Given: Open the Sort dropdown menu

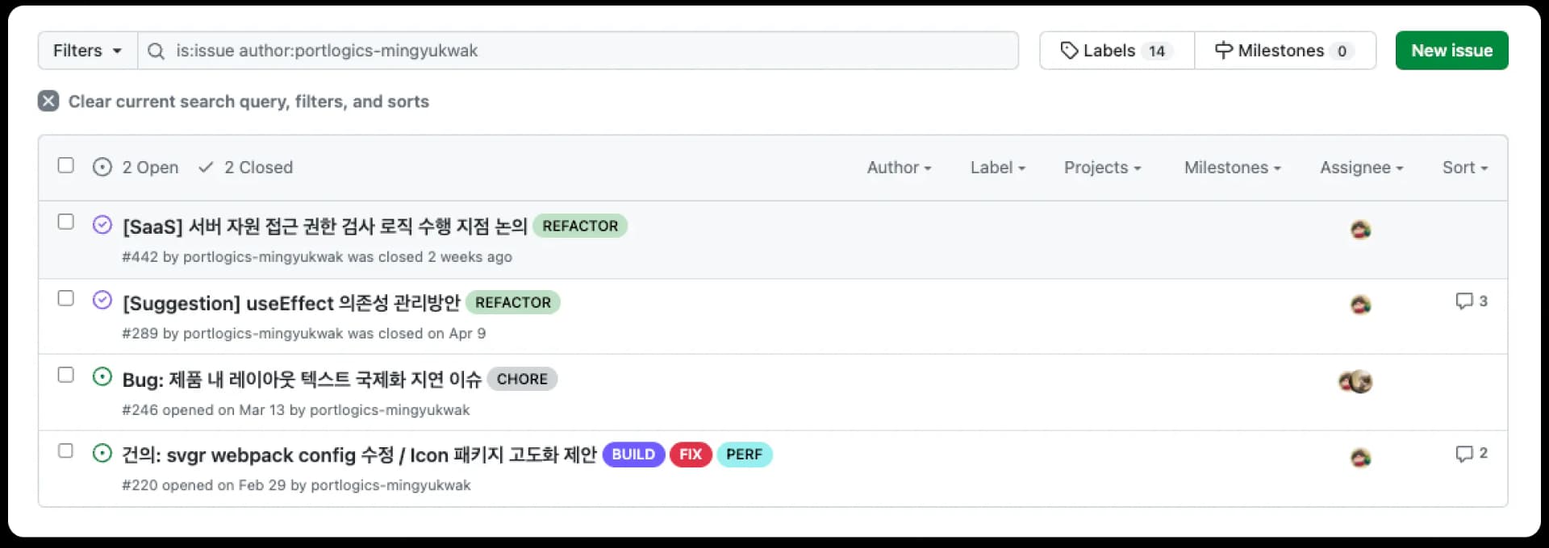Looking at the screenshot, I should pos(1464,168).
